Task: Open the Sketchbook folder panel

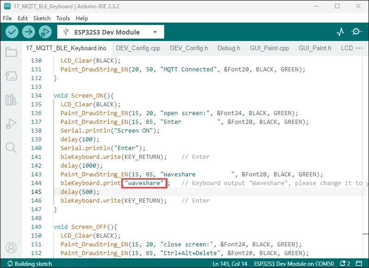Action: coord(11,52)
